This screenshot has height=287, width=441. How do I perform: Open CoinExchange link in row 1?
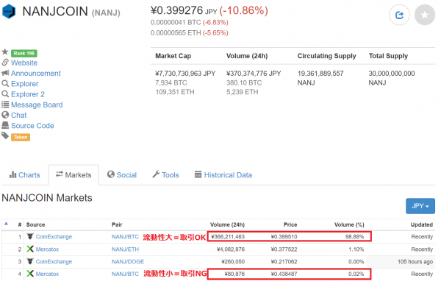54,237
